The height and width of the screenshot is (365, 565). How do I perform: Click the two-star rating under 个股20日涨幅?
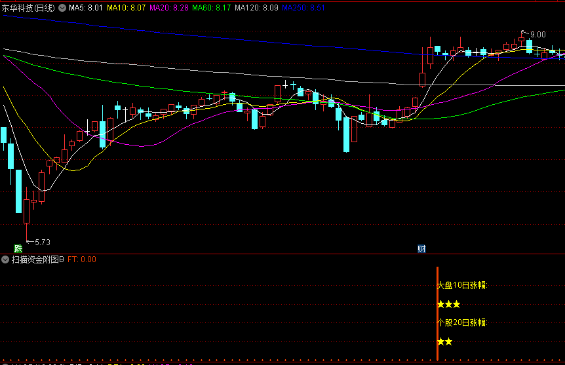point(444,341)
